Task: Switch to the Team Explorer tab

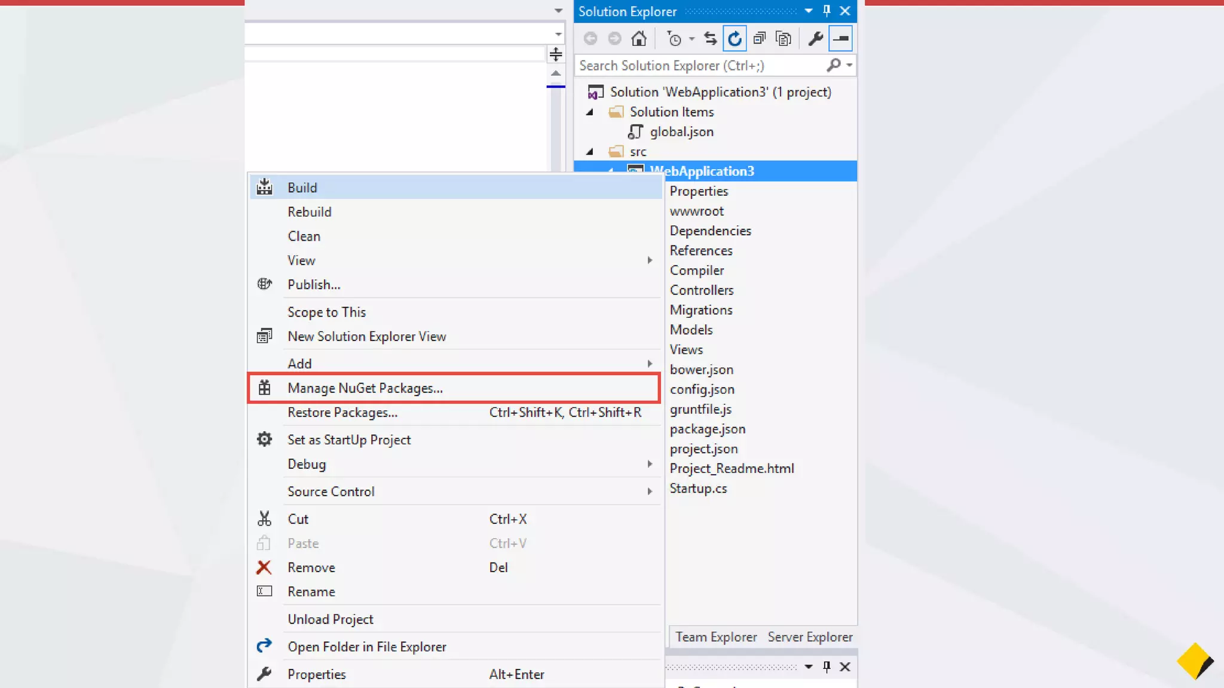Action: point(716,637)
